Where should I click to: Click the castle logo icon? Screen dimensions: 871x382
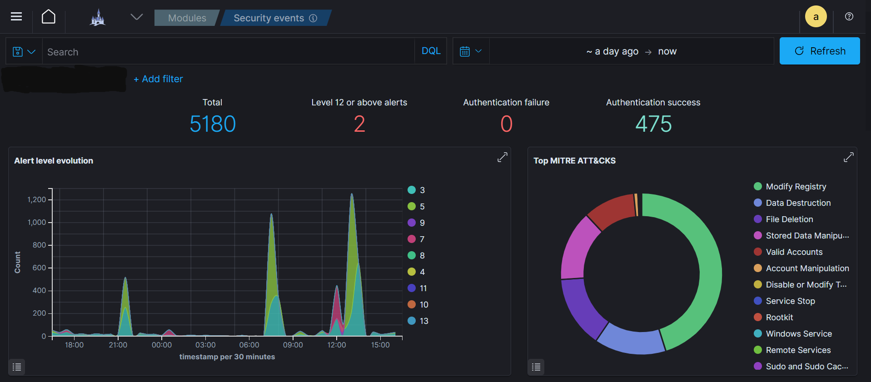(98, 18)
